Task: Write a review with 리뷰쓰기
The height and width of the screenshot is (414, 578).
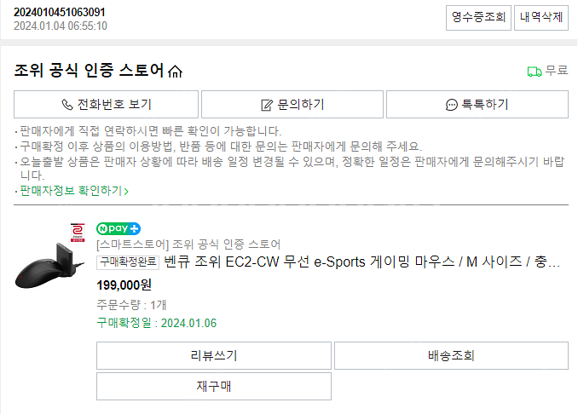Action: [x=214, y=355]
